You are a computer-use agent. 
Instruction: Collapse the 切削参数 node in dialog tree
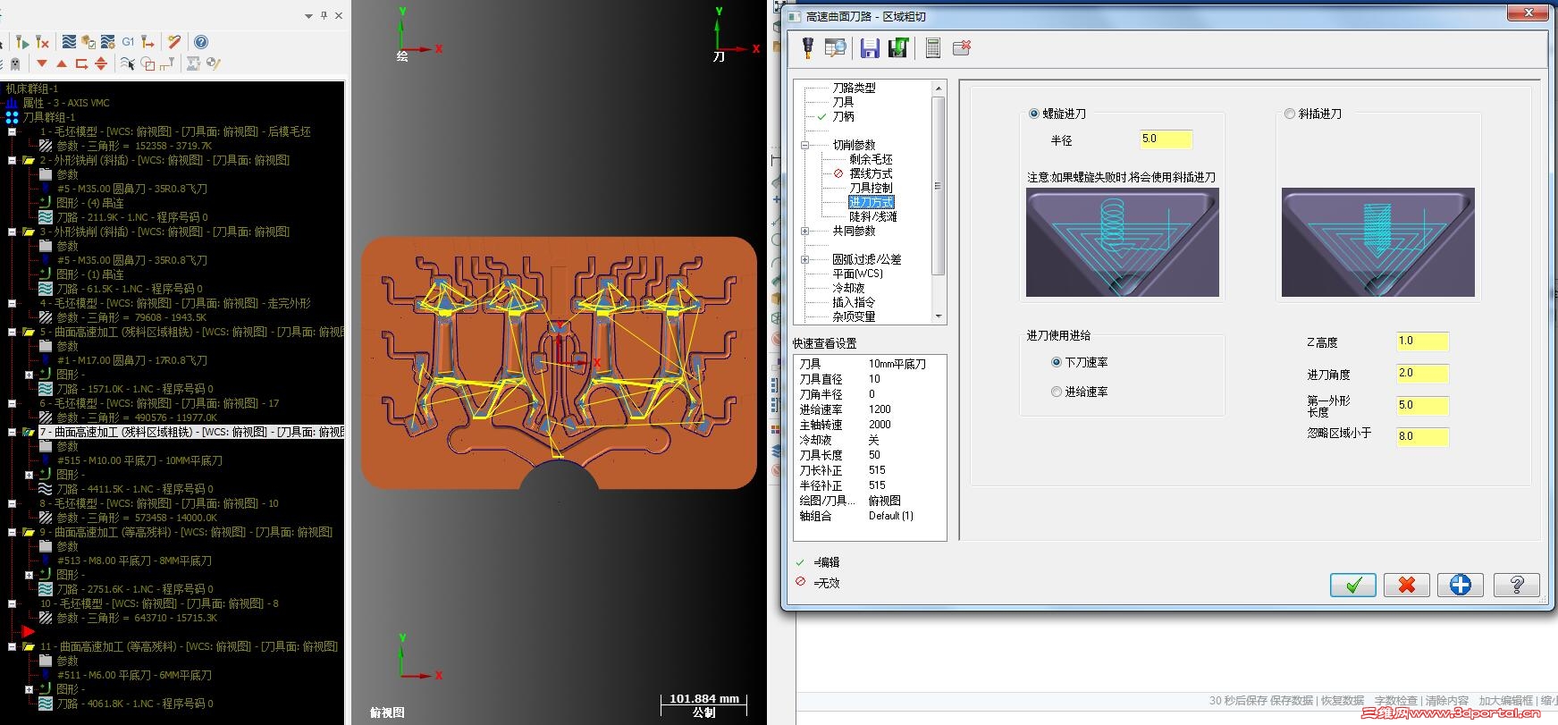click(804, 145)
